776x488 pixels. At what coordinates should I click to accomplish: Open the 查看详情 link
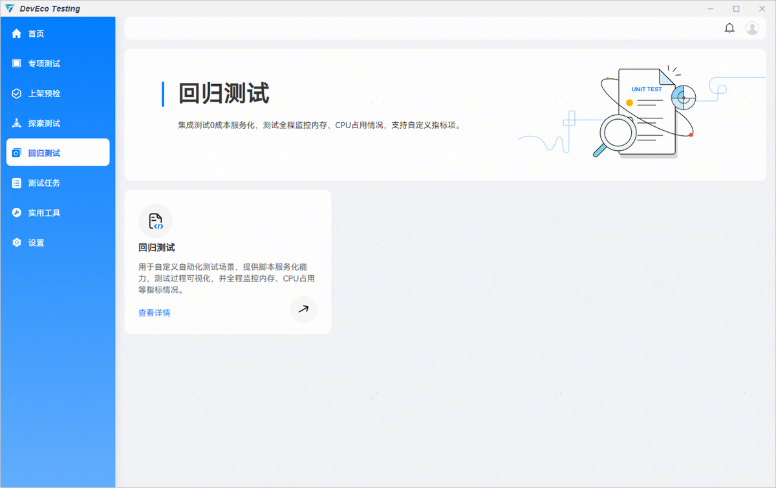[155, 313]
